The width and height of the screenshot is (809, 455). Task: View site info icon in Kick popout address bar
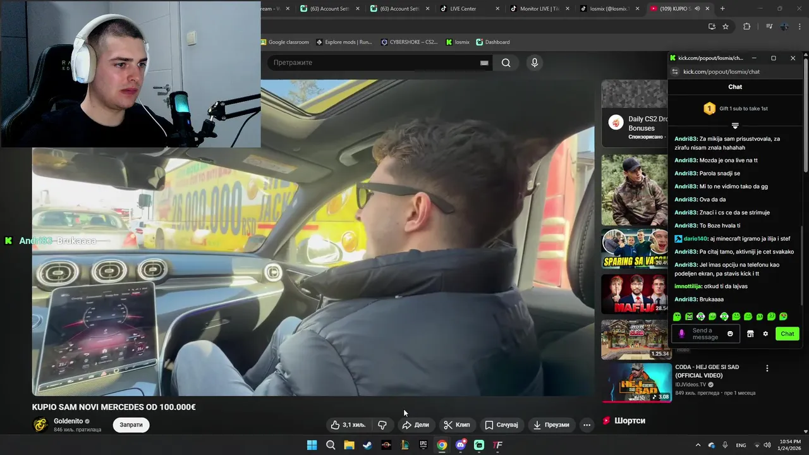675,72
